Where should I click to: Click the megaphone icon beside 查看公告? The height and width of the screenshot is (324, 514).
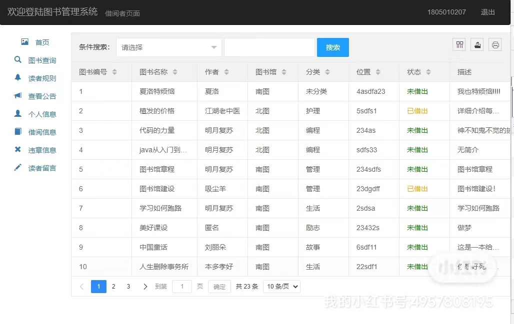point(18,96)
